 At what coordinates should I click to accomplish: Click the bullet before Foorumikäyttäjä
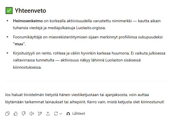click(x=8, y=37)
